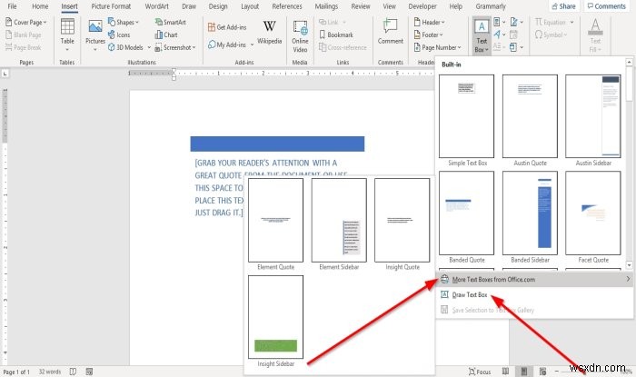Insert a Table
Image resolution: width=636 pixels, height=377 pixels.
point(67,35)
